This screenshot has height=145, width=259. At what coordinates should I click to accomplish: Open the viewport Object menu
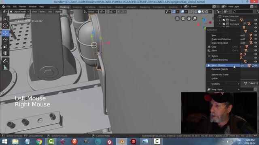(58, 12)
